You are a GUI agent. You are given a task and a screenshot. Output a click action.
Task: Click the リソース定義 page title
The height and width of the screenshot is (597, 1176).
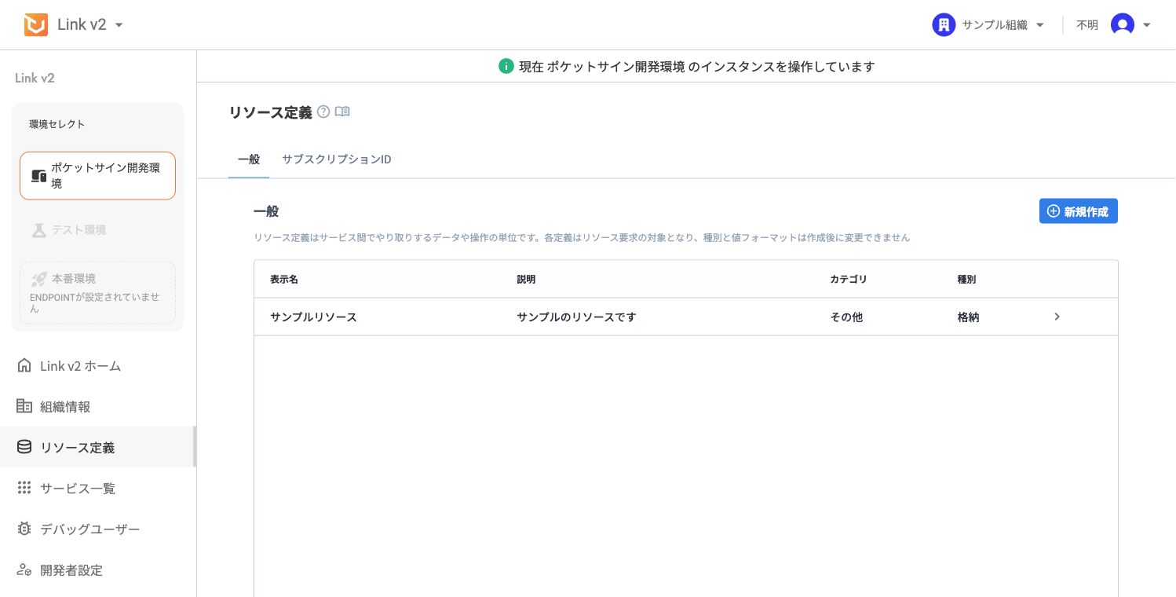pos(270,112)
